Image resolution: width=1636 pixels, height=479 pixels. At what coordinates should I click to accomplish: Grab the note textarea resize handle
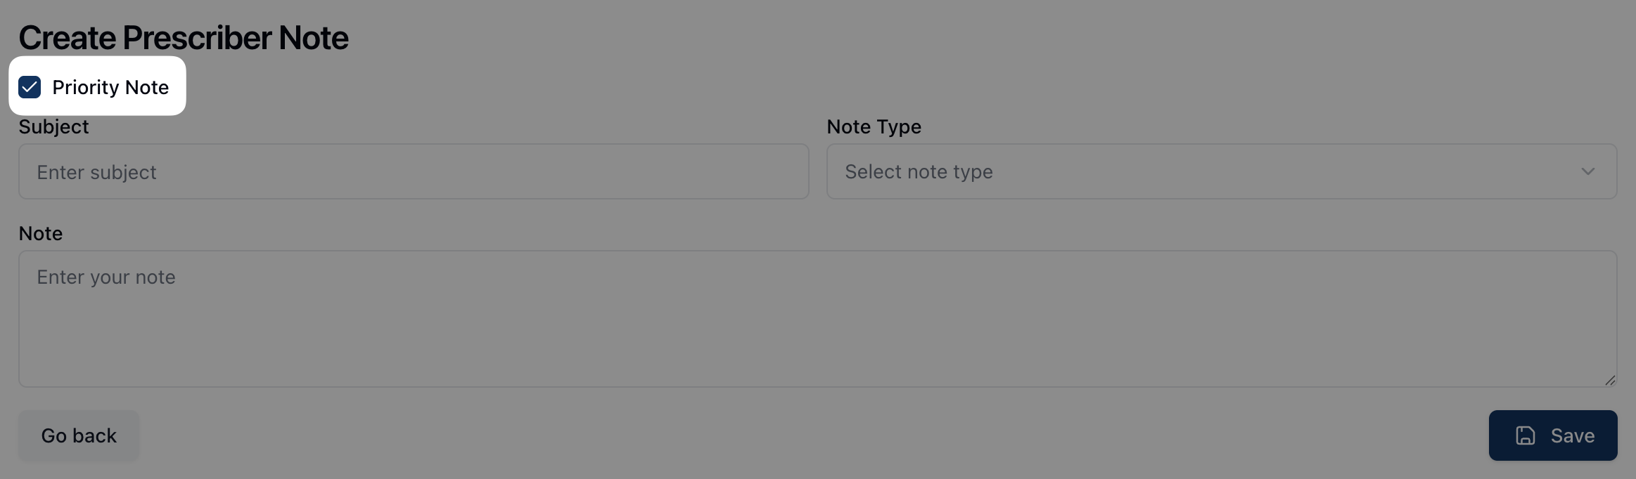pyautogui.click(x=1609, y=380)
